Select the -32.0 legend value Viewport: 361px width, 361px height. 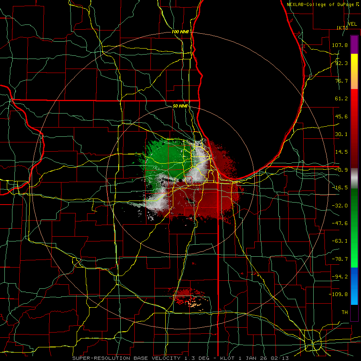coord(340,206)
